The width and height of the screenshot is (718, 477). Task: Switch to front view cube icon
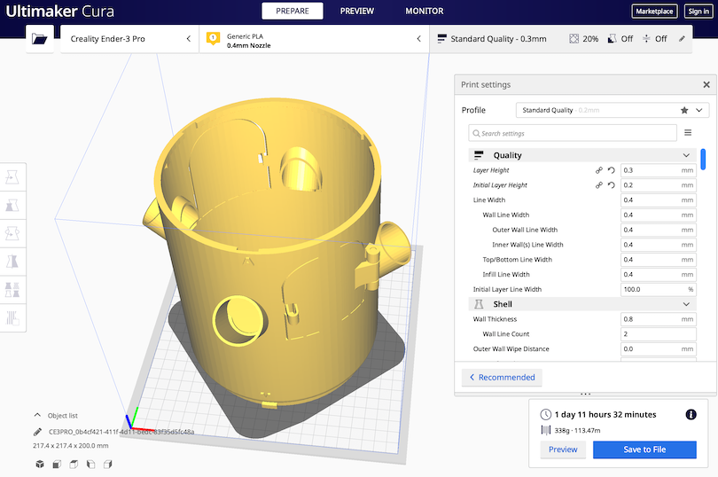coord(57,465)
